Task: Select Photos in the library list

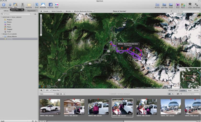Action: point(9,22)
